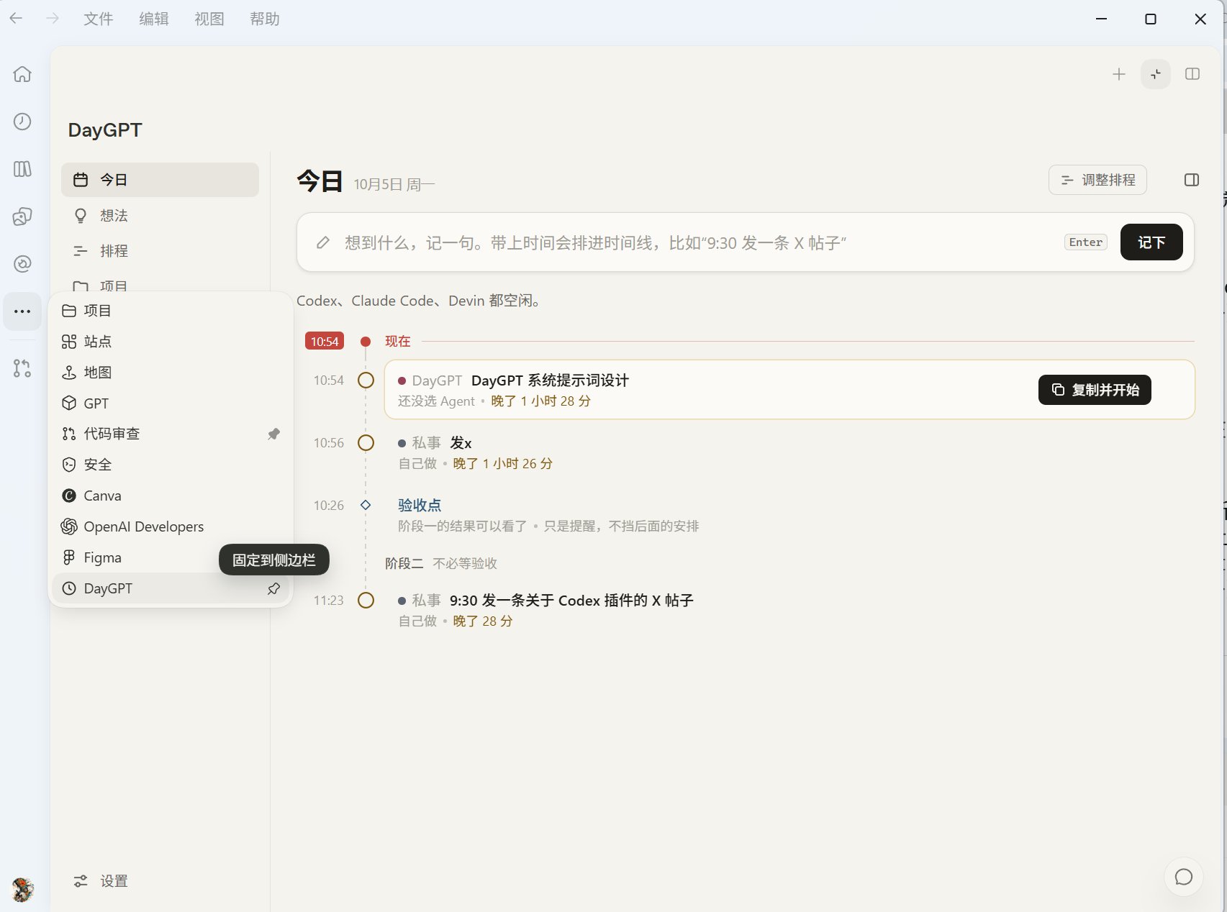Viewport: 1227px width, 912px height.
Task: Open the 帮助 menu
Action: point(264,19)
